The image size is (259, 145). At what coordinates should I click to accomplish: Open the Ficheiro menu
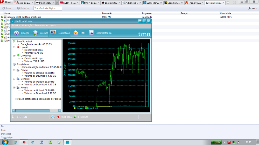point(16,26)
